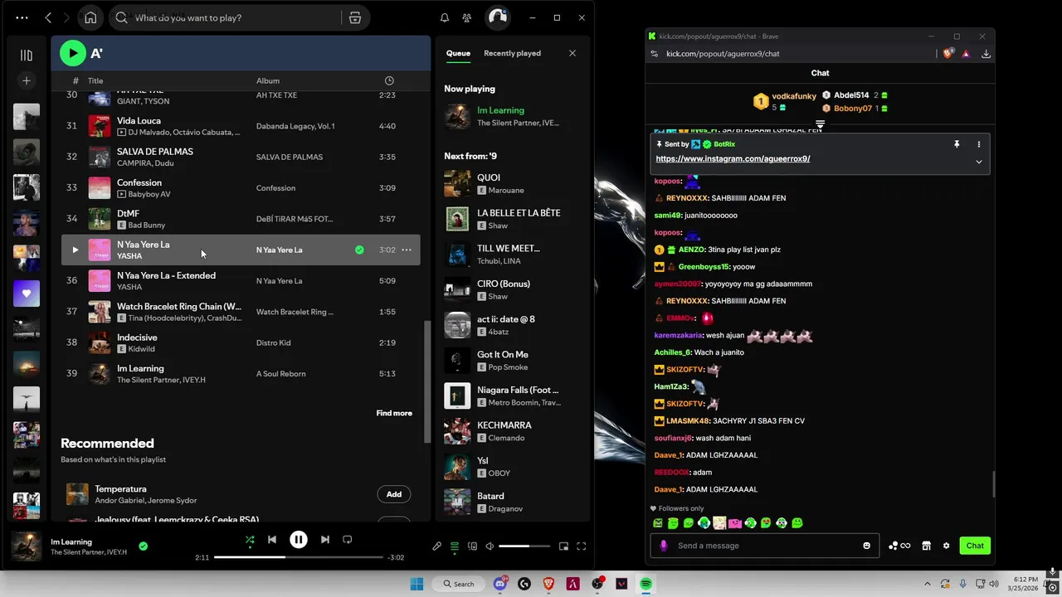1062x597 pixels.
Task: Open Browse icon in Spotify search bar
Action: coord(355,17)
